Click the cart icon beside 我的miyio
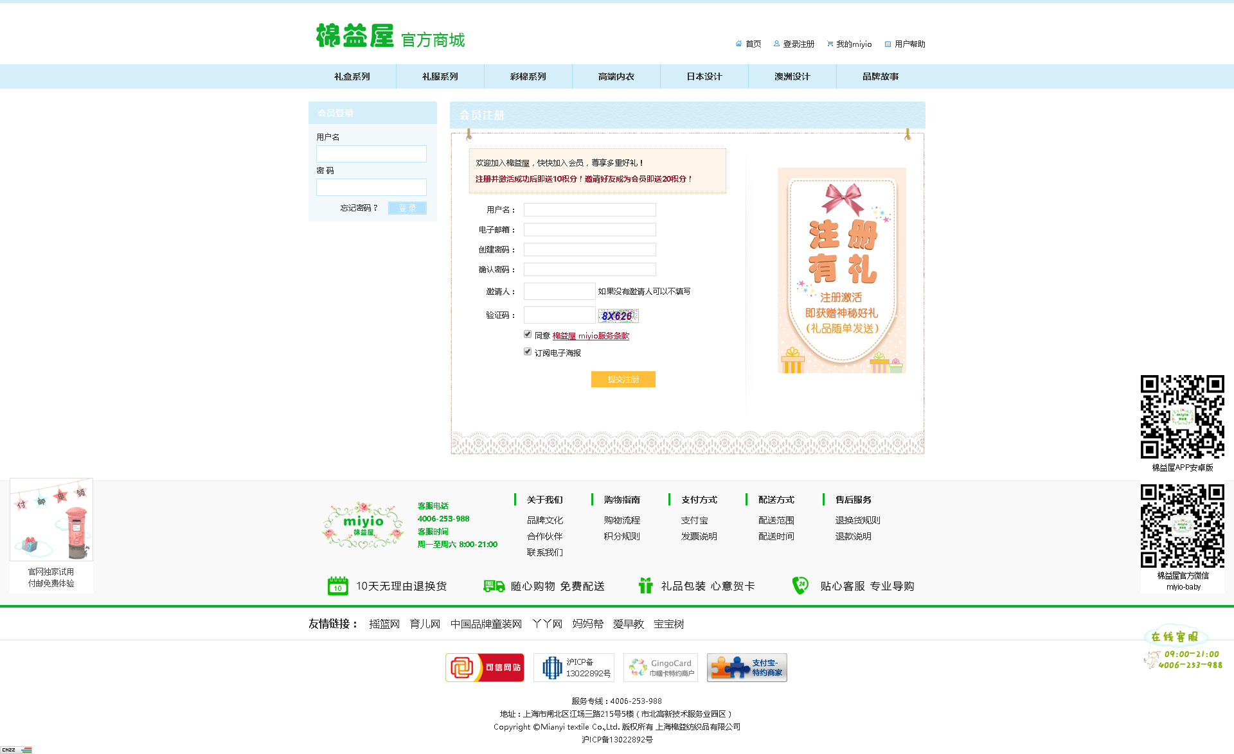This screenshot has height=754, width=1234. pos(830,44)
